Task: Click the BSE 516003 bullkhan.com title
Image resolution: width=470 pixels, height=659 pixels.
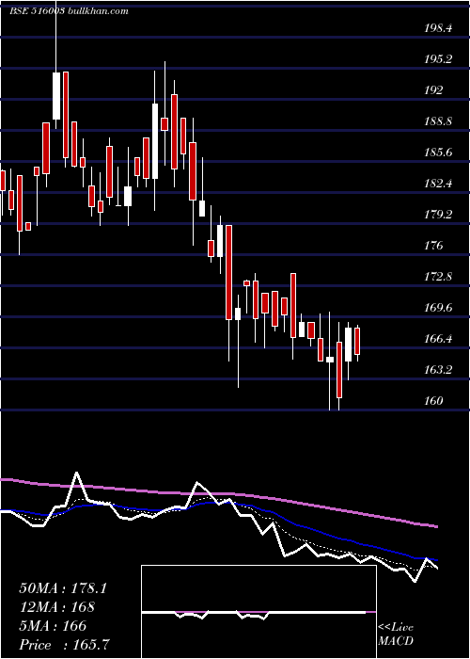Action: (x=69, y=11)
